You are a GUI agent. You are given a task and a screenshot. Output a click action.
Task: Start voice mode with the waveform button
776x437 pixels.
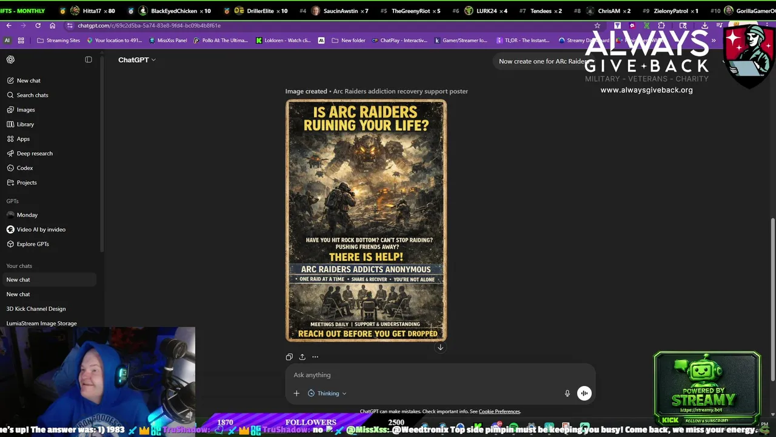point(584,393)
